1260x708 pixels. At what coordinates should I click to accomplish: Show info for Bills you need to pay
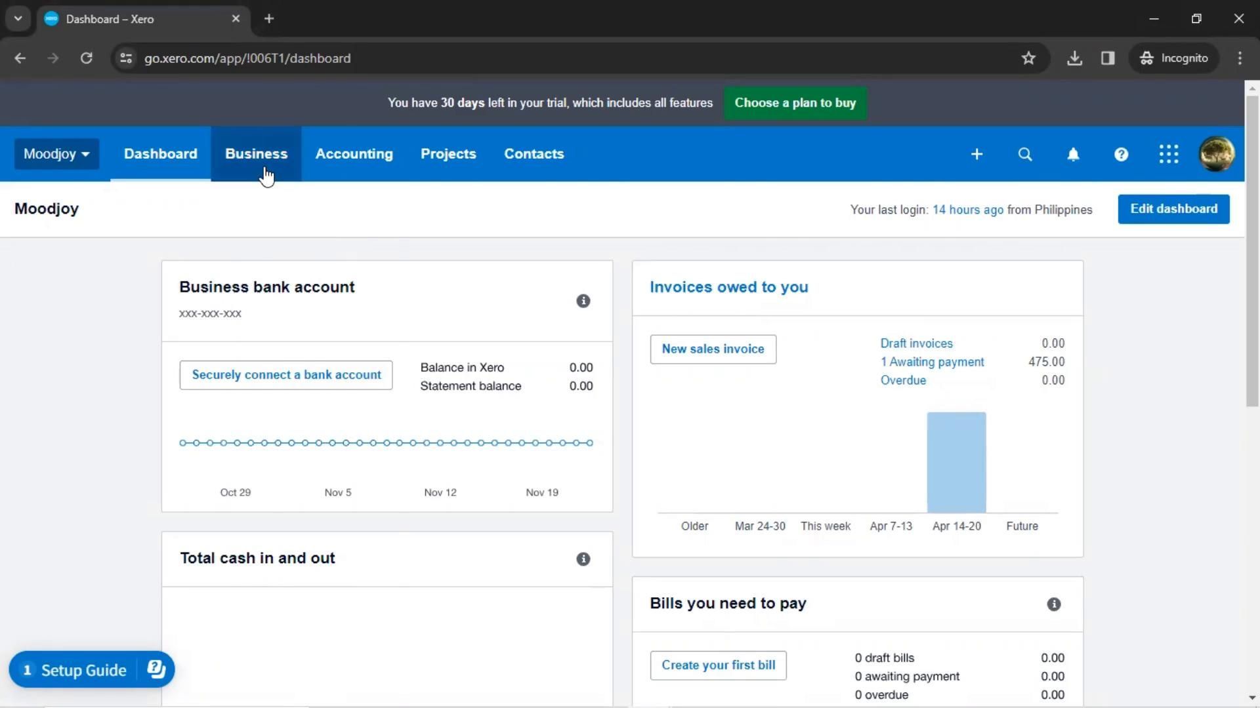pos(1053,604)
